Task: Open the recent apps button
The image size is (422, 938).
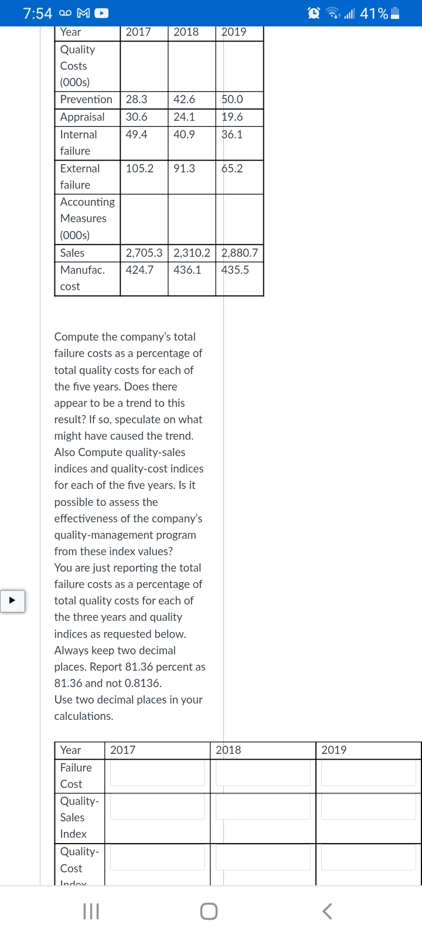Action: pos(91,911)
